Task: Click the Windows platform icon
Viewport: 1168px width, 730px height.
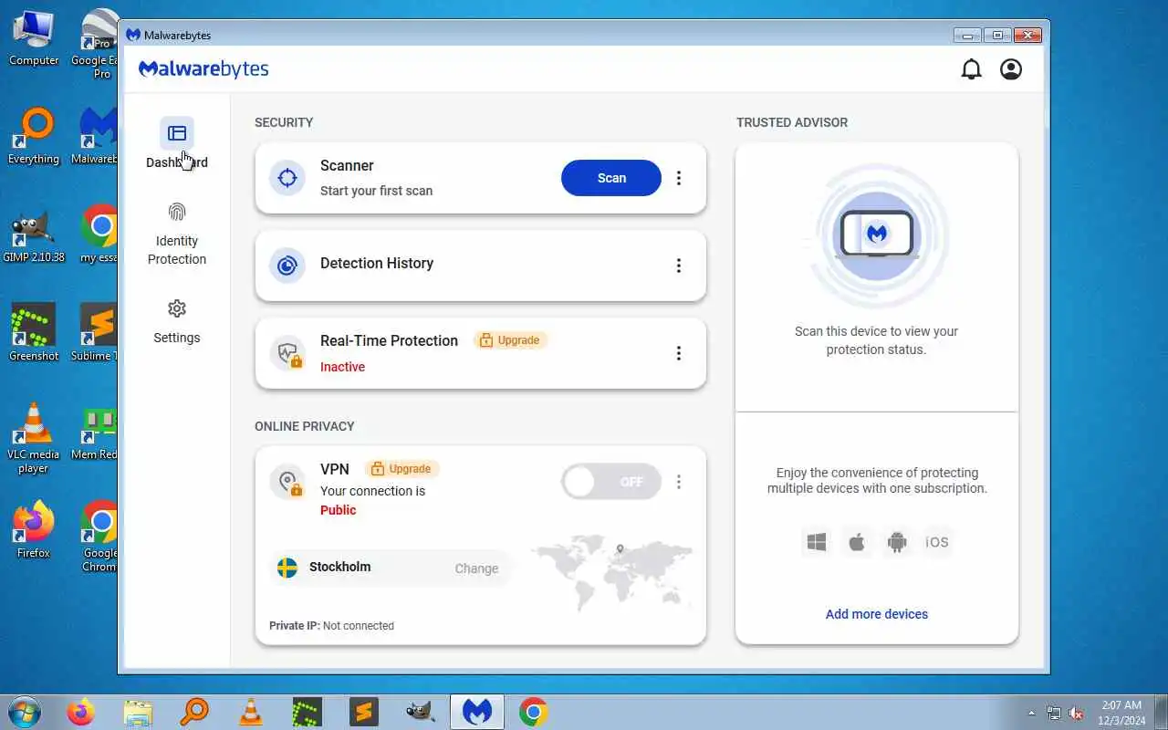Action: 817,542
